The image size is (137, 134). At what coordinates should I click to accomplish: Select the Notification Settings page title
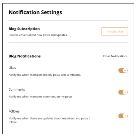point(35,12)
